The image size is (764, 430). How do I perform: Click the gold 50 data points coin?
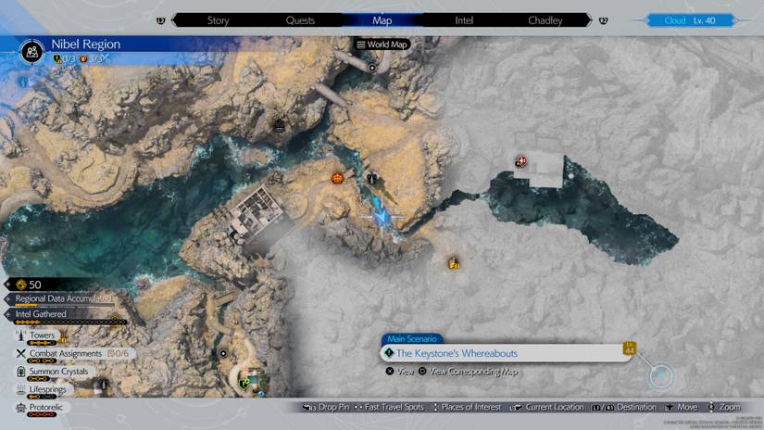tap(21, 285)
